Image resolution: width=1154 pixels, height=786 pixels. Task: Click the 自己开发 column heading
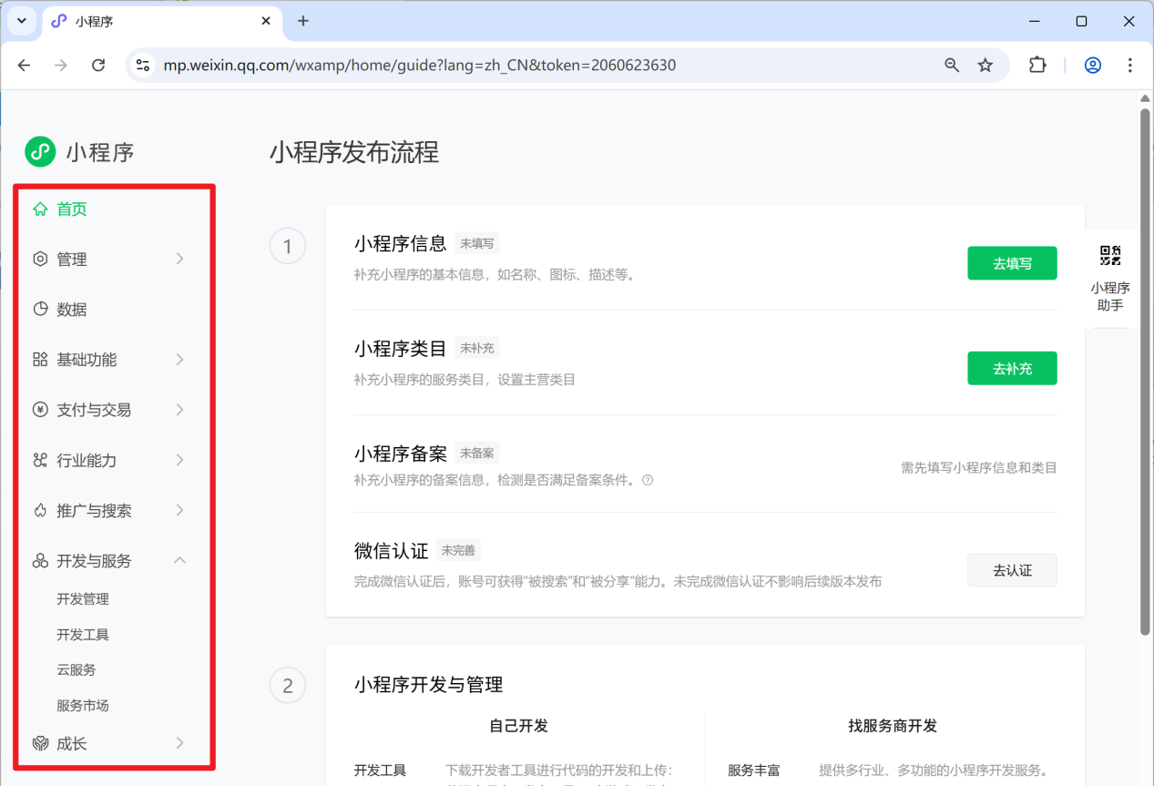coord(518,726)
